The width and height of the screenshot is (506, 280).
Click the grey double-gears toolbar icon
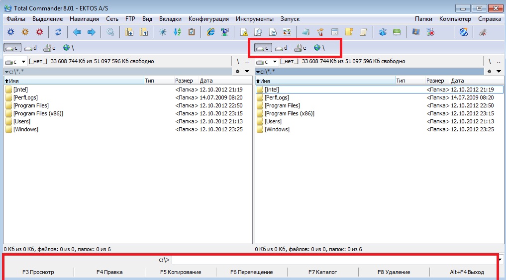(110, 32)
